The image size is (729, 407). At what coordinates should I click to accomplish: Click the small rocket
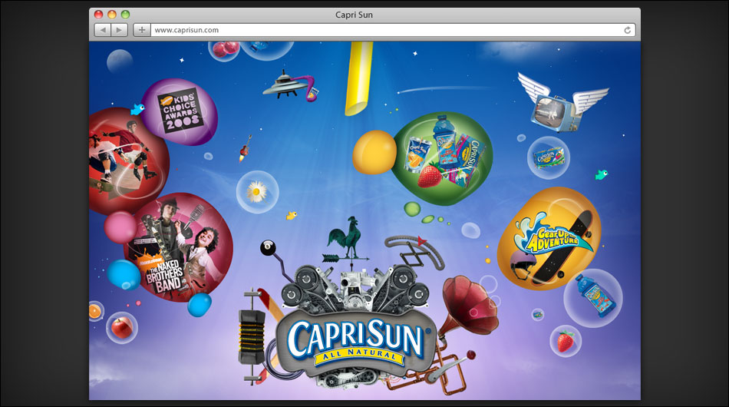[x=245, y=148]
